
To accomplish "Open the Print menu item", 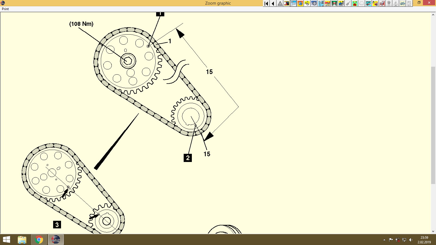I will pyautogui.click(x=5, y=9).
